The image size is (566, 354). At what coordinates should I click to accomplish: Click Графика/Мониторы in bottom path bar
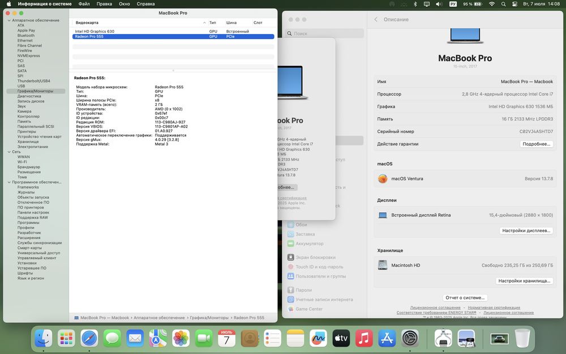click(x=209, y=318)
